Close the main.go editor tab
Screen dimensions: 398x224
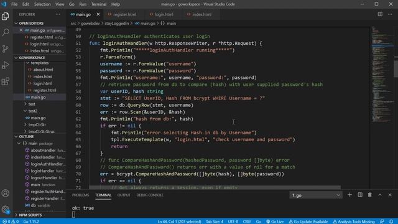[98, 14]
